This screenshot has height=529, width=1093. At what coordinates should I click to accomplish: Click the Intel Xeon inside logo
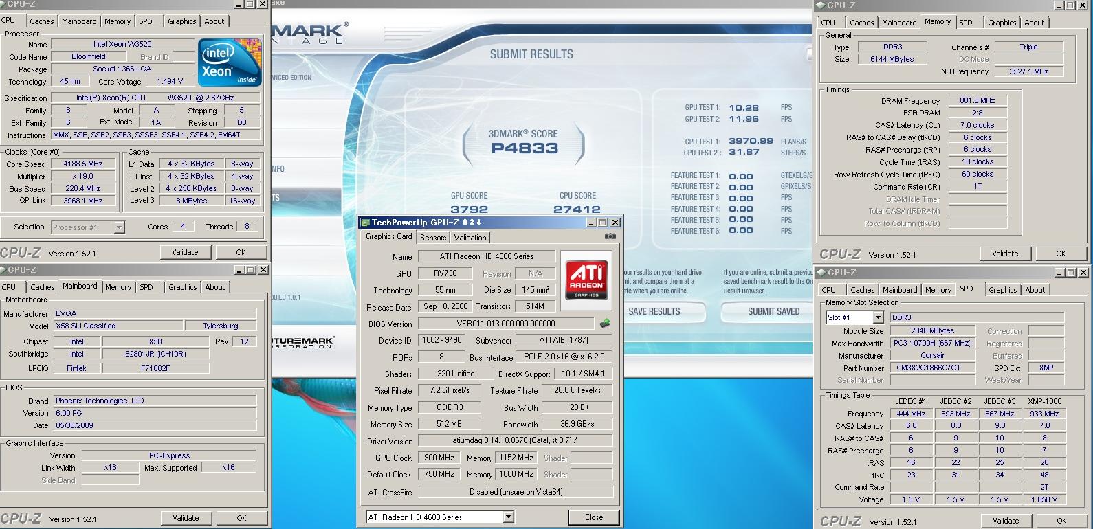[230, 62]
